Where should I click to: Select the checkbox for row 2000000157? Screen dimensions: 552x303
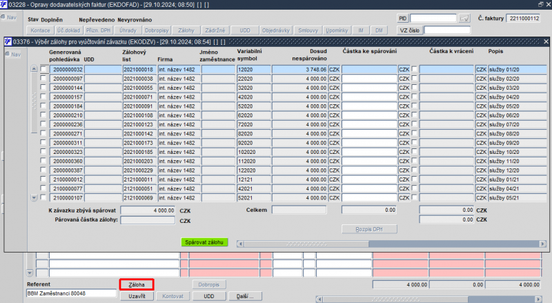point(44,97)
